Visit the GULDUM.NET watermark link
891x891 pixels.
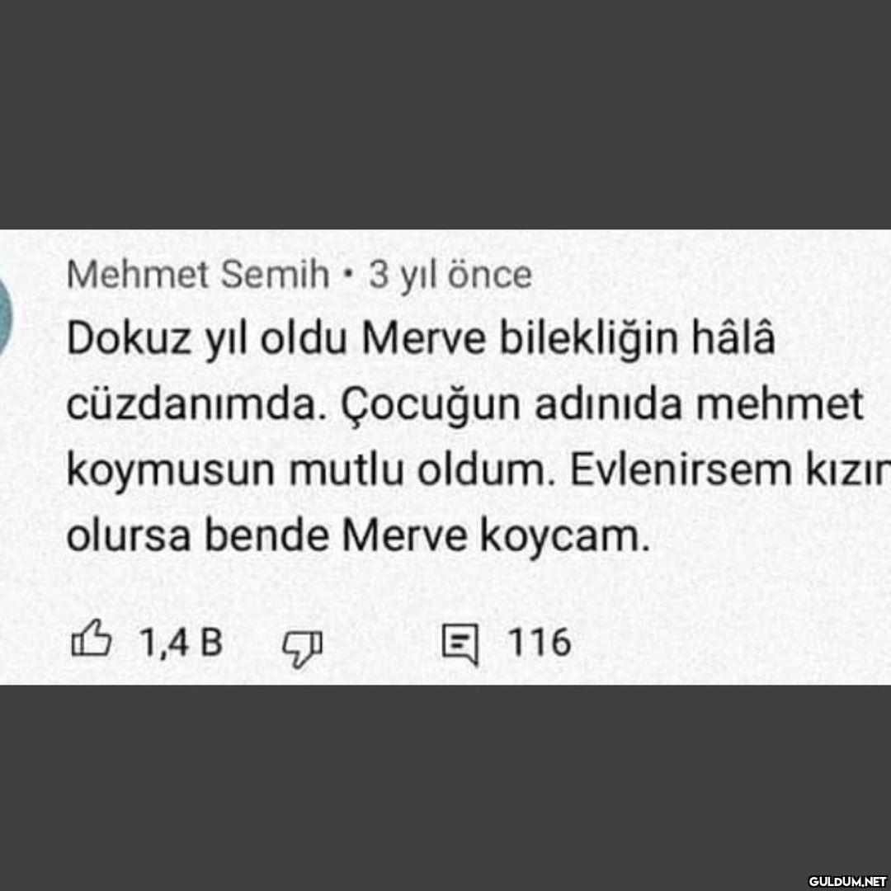(x=848, y=881)
